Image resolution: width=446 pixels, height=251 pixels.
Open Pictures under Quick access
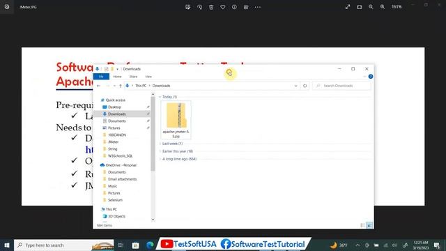point(114,128)
